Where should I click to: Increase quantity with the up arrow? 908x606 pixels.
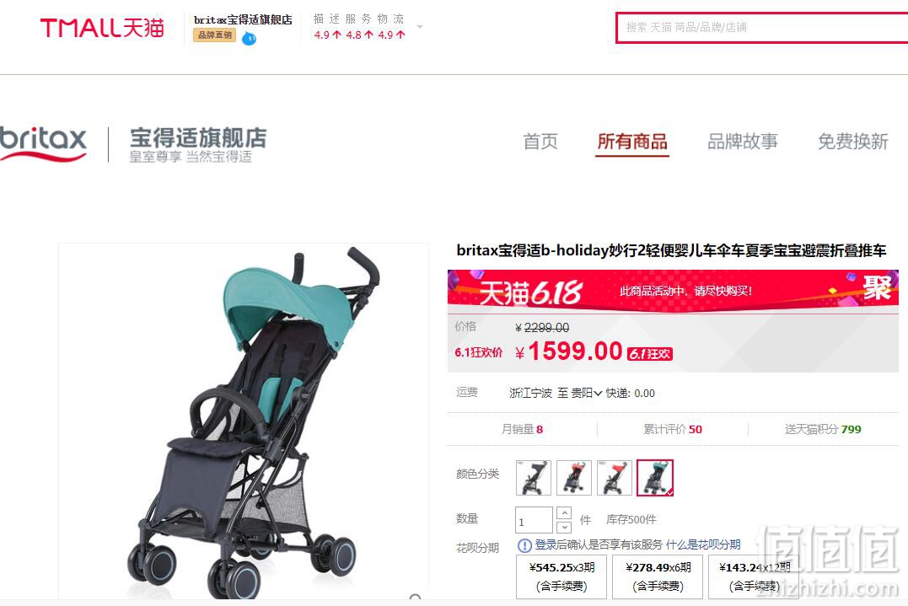coord(563,512)
